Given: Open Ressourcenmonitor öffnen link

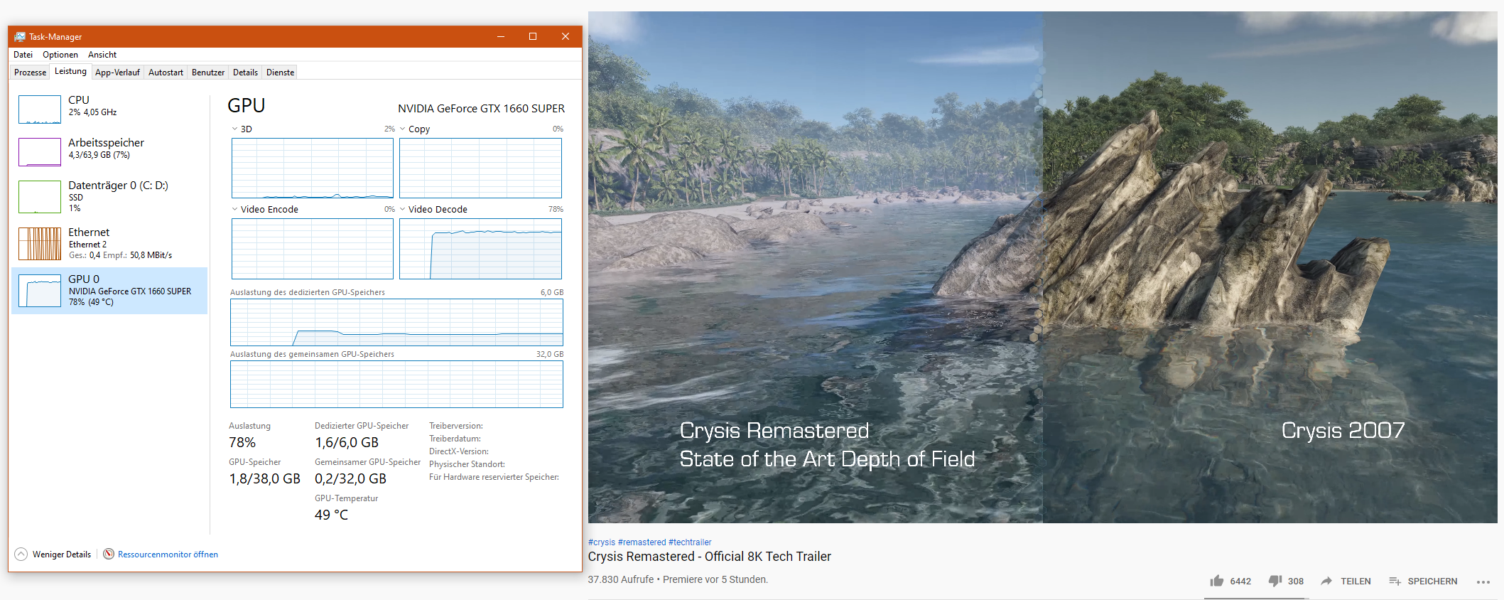Looking at the screenshot, I should (x=168, y=555).
